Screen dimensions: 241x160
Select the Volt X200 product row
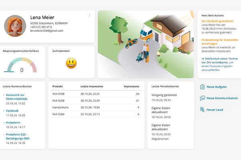96,100
